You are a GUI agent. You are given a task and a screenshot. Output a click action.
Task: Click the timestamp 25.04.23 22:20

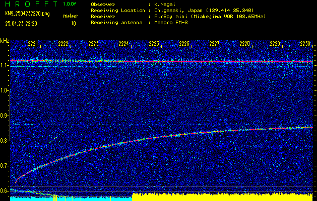[21, 24]
